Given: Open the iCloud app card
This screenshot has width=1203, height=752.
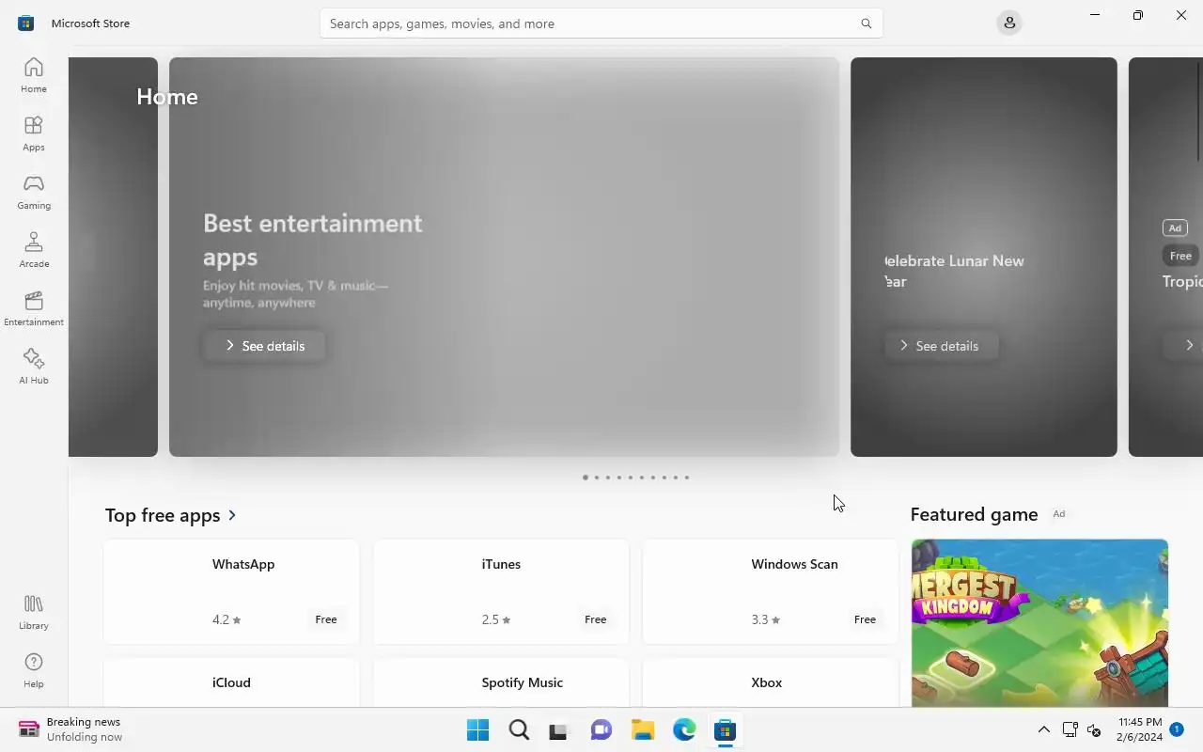Looking at the screenshot, I should point(231,682).
